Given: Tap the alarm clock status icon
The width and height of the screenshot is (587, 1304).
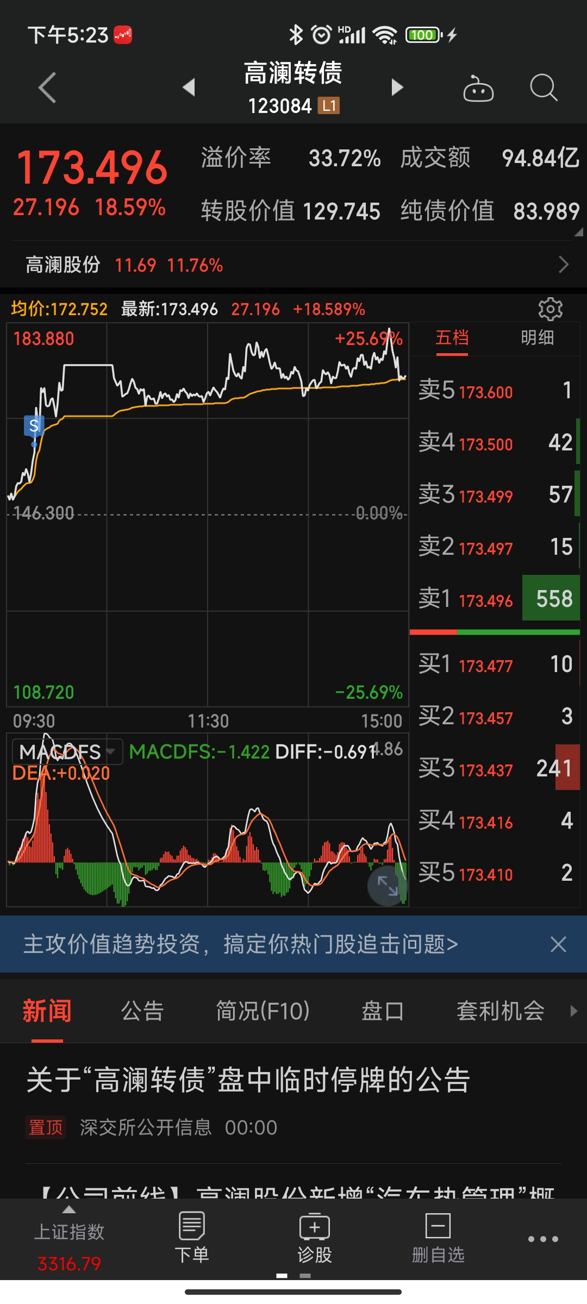Looking at the screenshot, I should click(321, 35).
